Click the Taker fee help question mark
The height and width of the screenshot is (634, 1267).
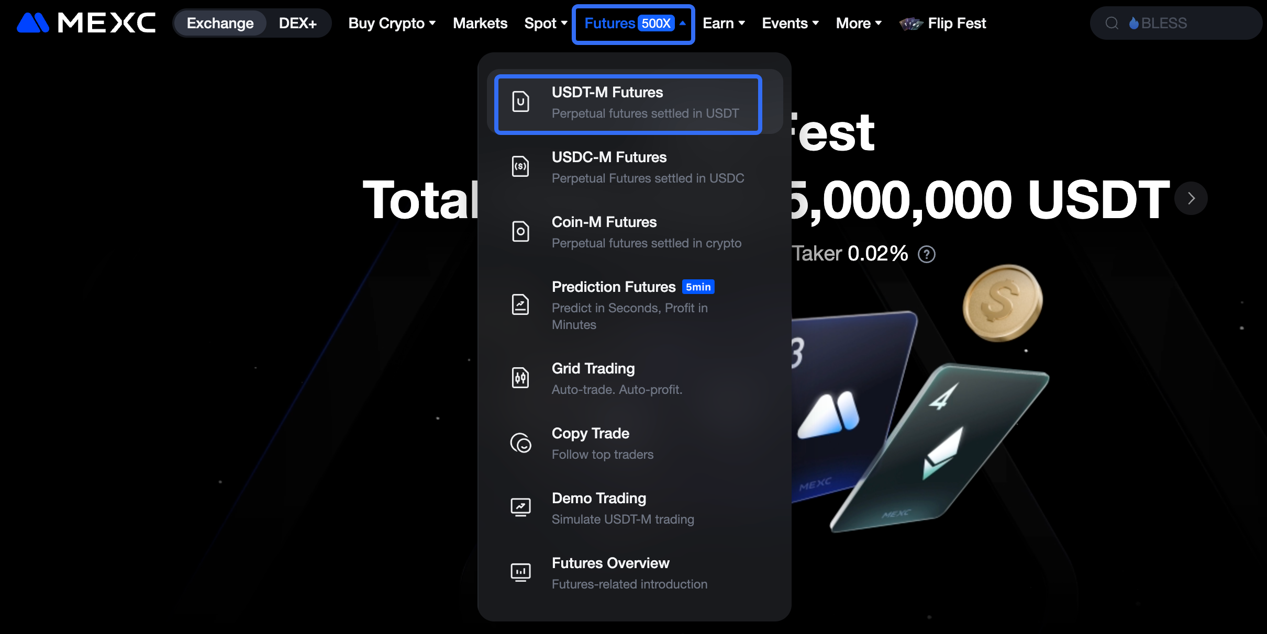[x=927, y=254]
